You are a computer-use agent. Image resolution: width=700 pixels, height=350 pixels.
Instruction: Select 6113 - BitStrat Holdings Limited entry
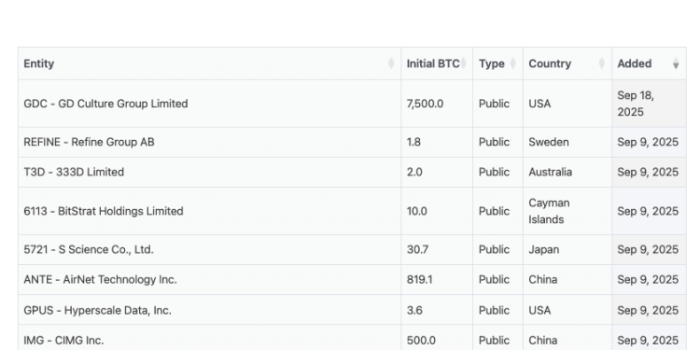click(x=104, y=211)
